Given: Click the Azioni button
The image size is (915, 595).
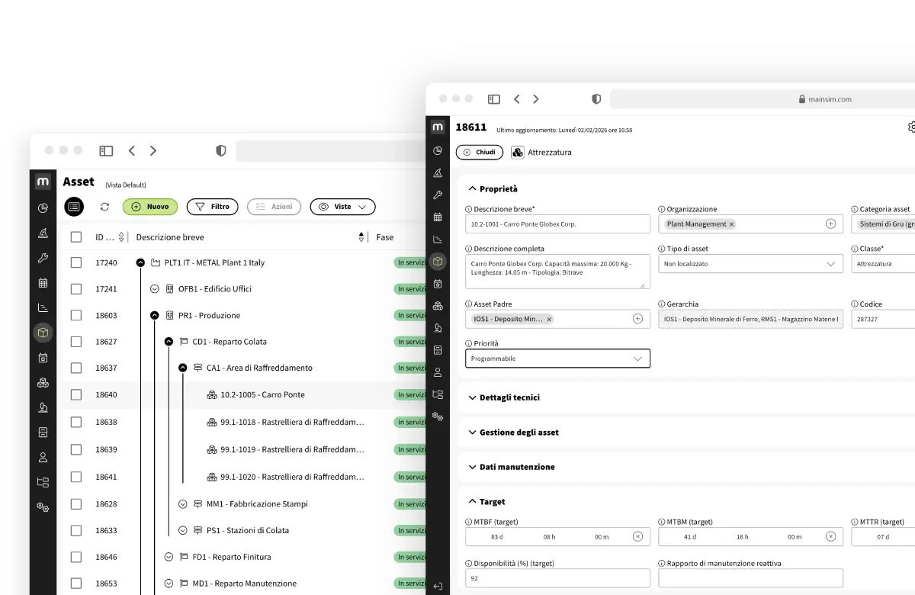Looking at the screenshot, I should point(274,207).
